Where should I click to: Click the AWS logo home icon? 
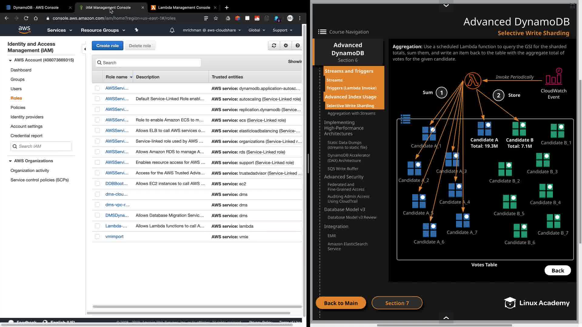[x=24, y=30]
